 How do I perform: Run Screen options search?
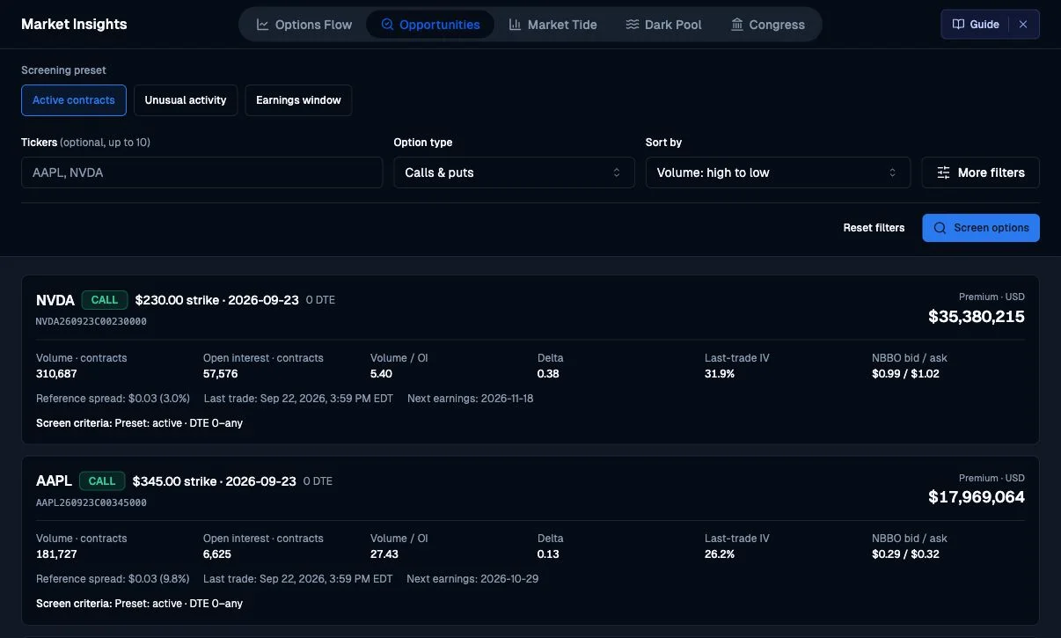981,228
